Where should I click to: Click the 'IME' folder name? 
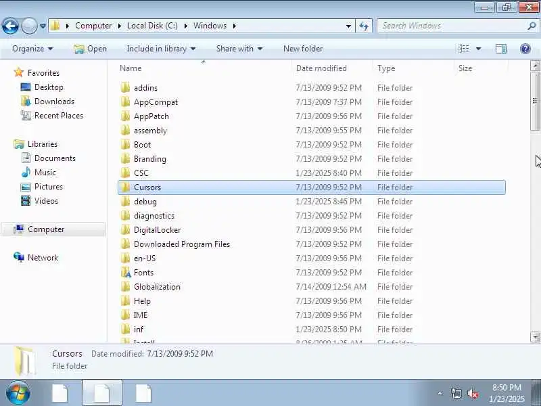pyautogui.click(x=141, y=315)
